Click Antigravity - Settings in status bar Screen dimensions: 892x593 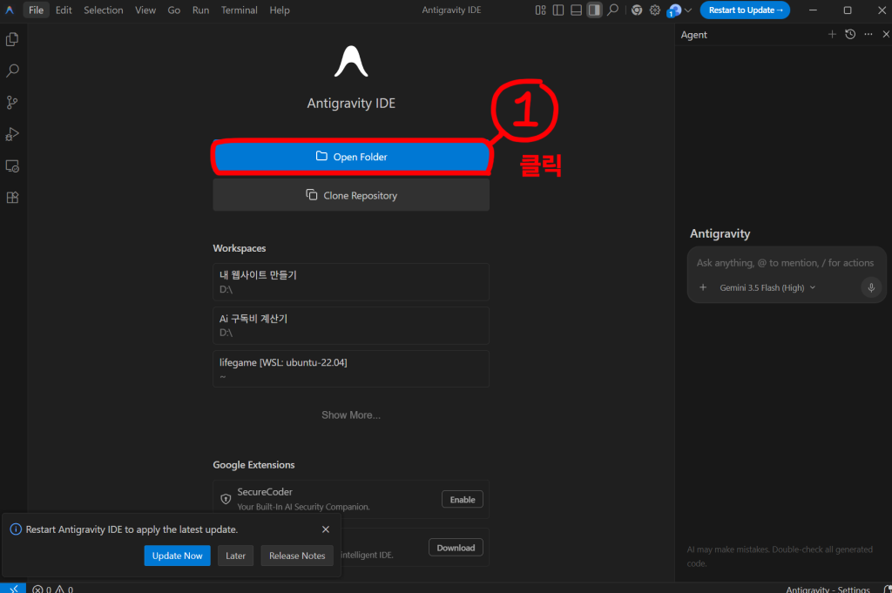coord(828,589)
